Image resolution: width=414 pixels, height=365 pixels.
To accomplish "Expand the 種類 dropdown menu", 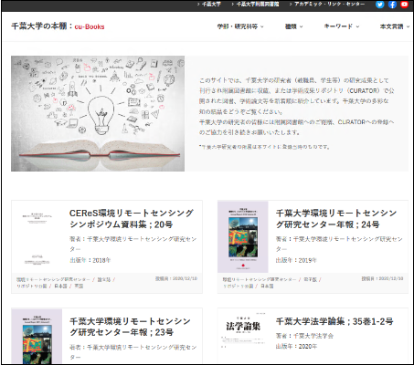I will [293, 26].
